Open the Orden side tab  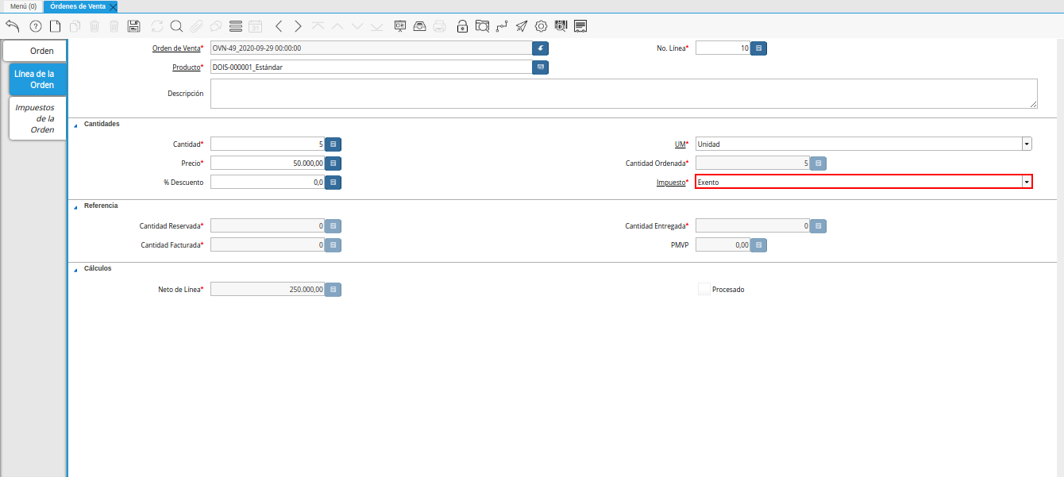tap(36, 51)
